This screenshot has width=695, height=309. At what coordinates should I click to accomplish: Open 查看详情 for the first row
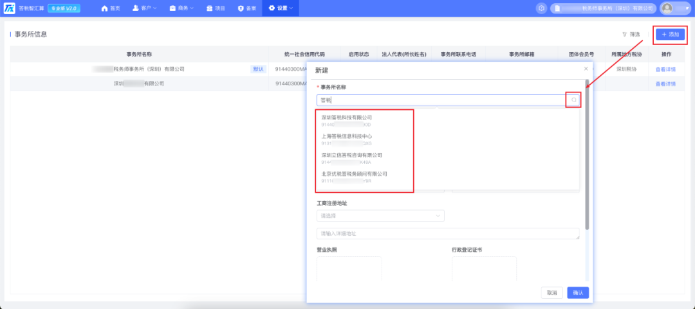pyautogui.click(x=666, y=69)
